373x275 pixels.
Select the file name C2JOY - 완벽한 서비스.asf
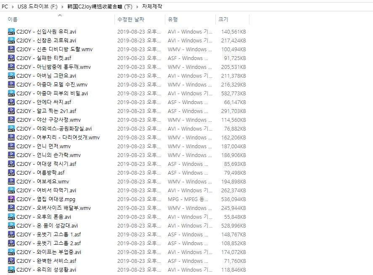[x=46, y=261]
